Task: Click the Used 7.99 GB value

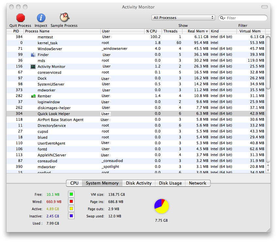Action: [53, 223]
